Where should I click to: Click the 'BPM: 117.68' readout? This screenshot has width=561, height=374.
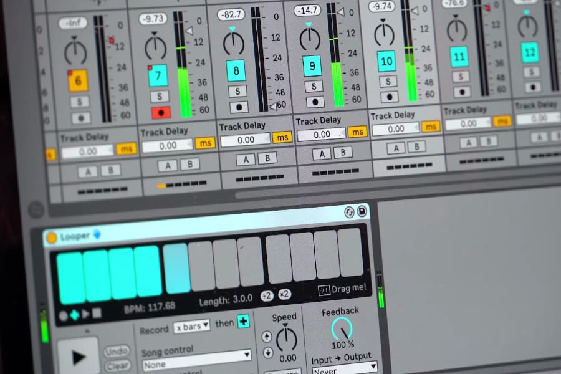(149, 307)
